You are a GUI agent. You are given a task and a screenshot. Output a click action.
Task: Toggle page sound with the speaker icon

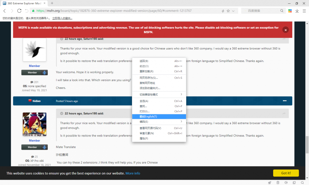[x=286, y=183]
